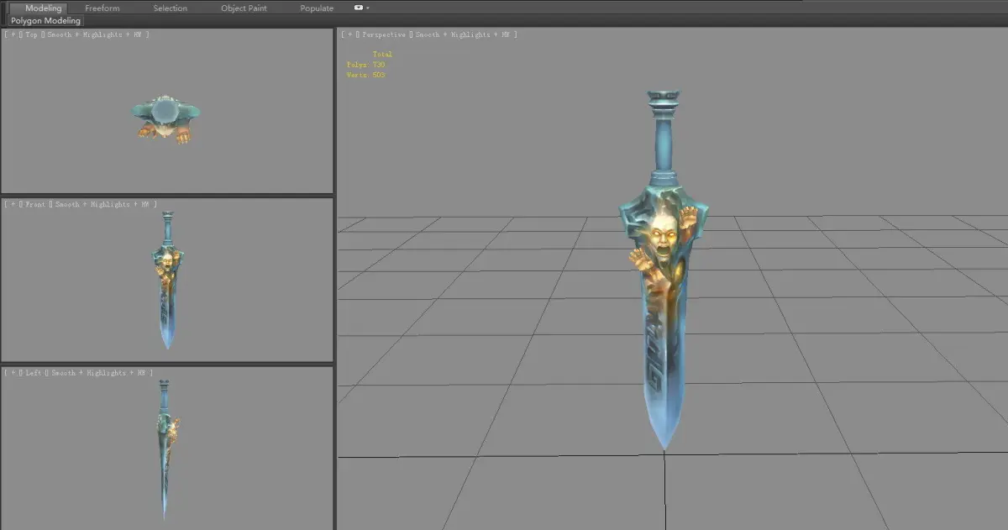Image resolution: width=1008 pixels, height=530 pixels.
Task: Click the Front view name label
Action: pyautogui.click(x=36, y=204)
